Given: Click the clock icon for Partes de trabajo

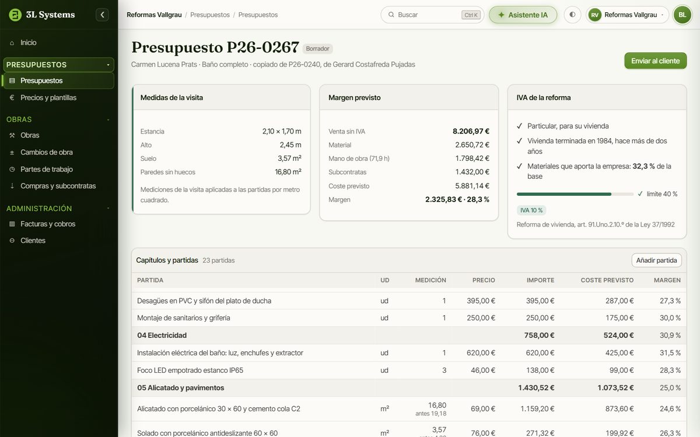Looking at the screenshot, I should pos(12,169).
